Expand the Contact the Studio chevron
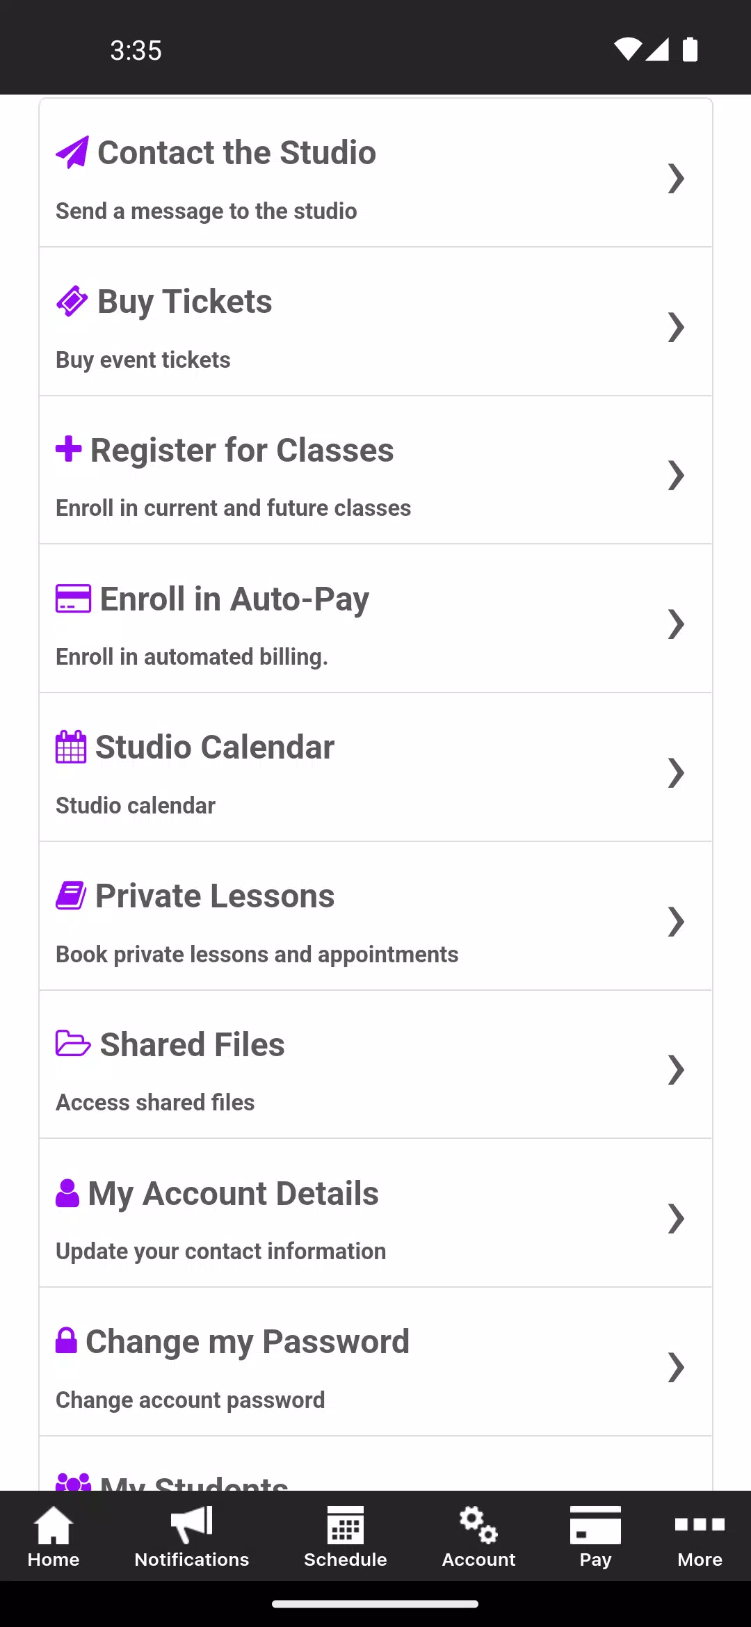The image size is (751, 1627). click(676, 178)
